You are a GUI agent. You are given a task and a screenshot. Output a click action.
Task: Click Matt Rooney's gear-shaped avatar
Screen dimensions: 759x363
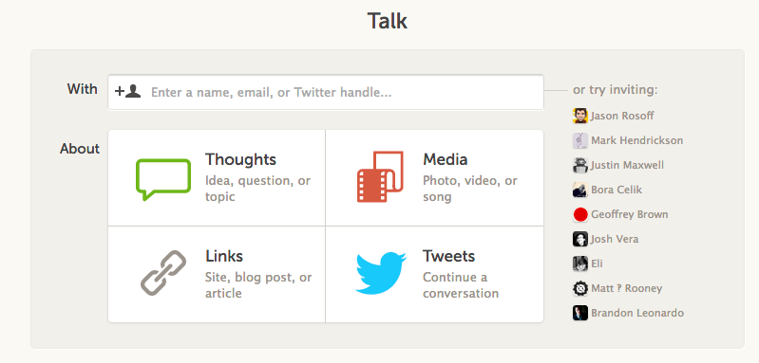579,288
